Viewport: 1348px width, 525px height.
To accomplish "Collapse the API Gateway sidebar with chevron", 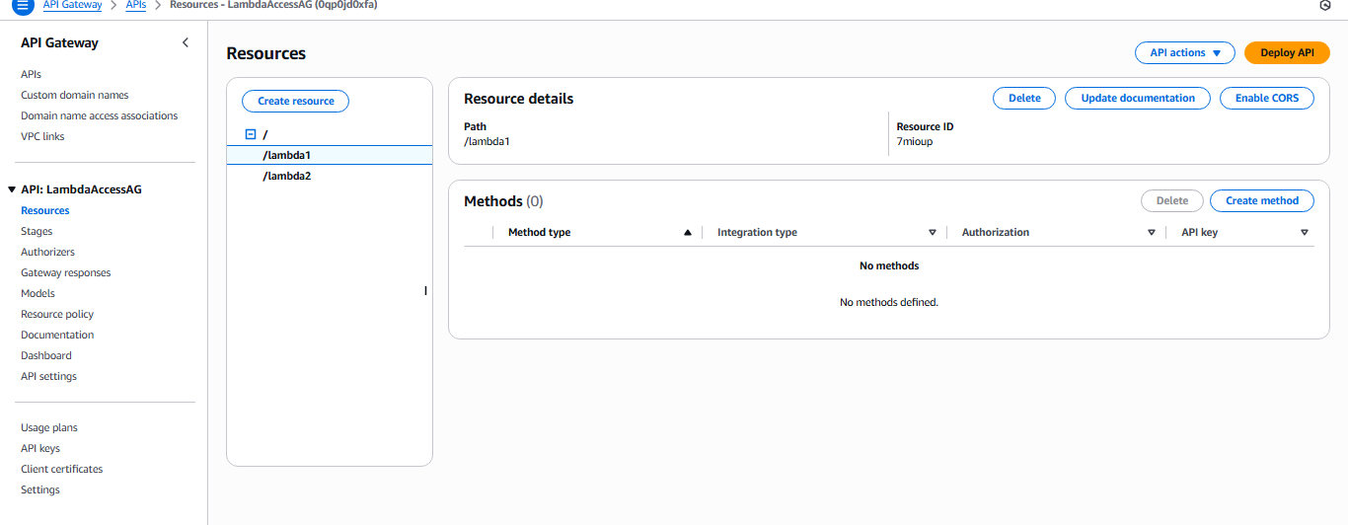I will point(186,42).
